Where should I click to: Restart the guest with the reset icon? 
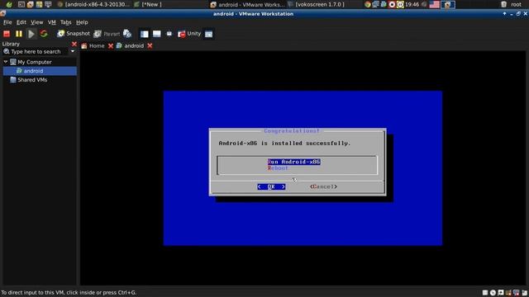(44, 33)
